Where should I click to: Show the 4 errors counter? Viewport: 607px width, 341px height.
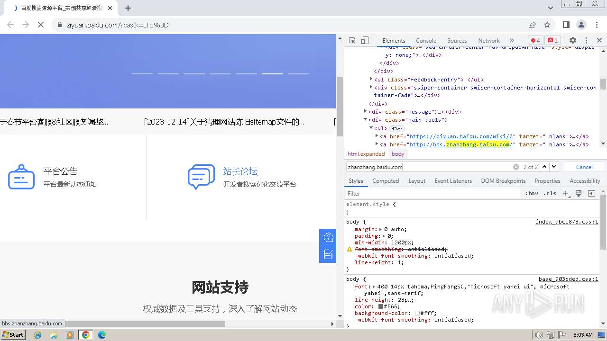[535, 41]
